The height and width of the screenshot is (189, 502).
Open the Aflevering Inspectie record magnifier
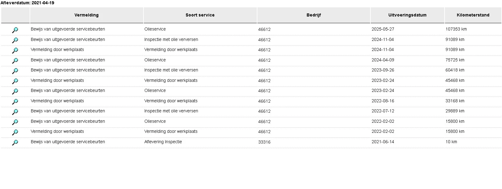15,143
